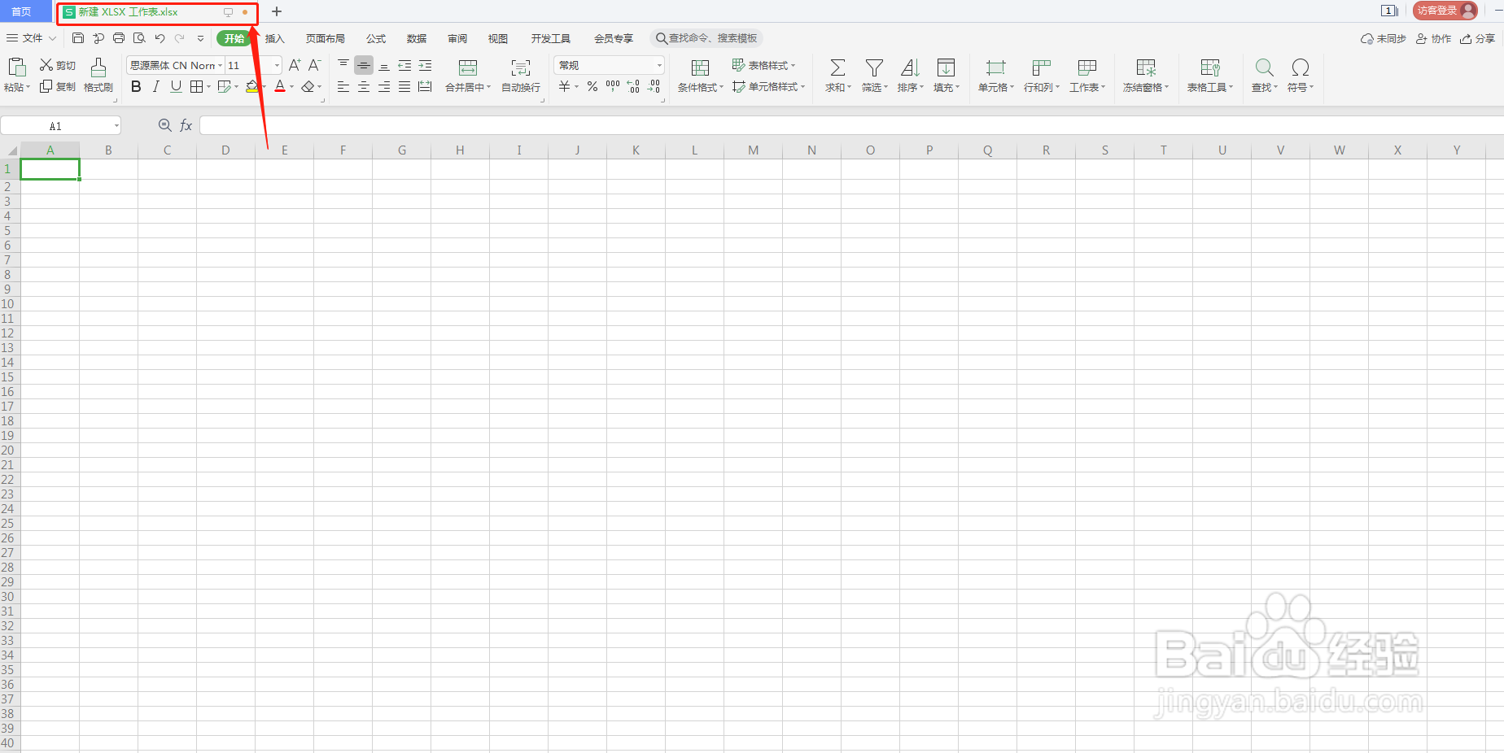
Task: Justify cell text
Action: [404, 87]
